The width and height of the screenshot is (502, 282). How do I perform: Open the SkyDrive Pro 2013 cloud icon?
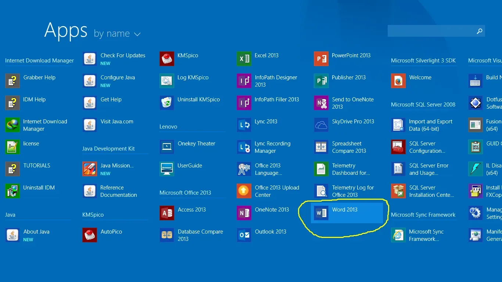tap(321, 125)
